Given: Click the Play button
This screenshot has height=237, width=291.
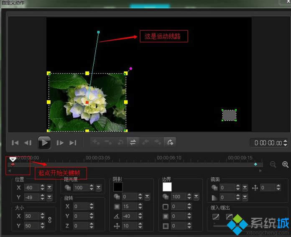Looking at the screenshot, I should pyautogui.click(x=44, y=143).
